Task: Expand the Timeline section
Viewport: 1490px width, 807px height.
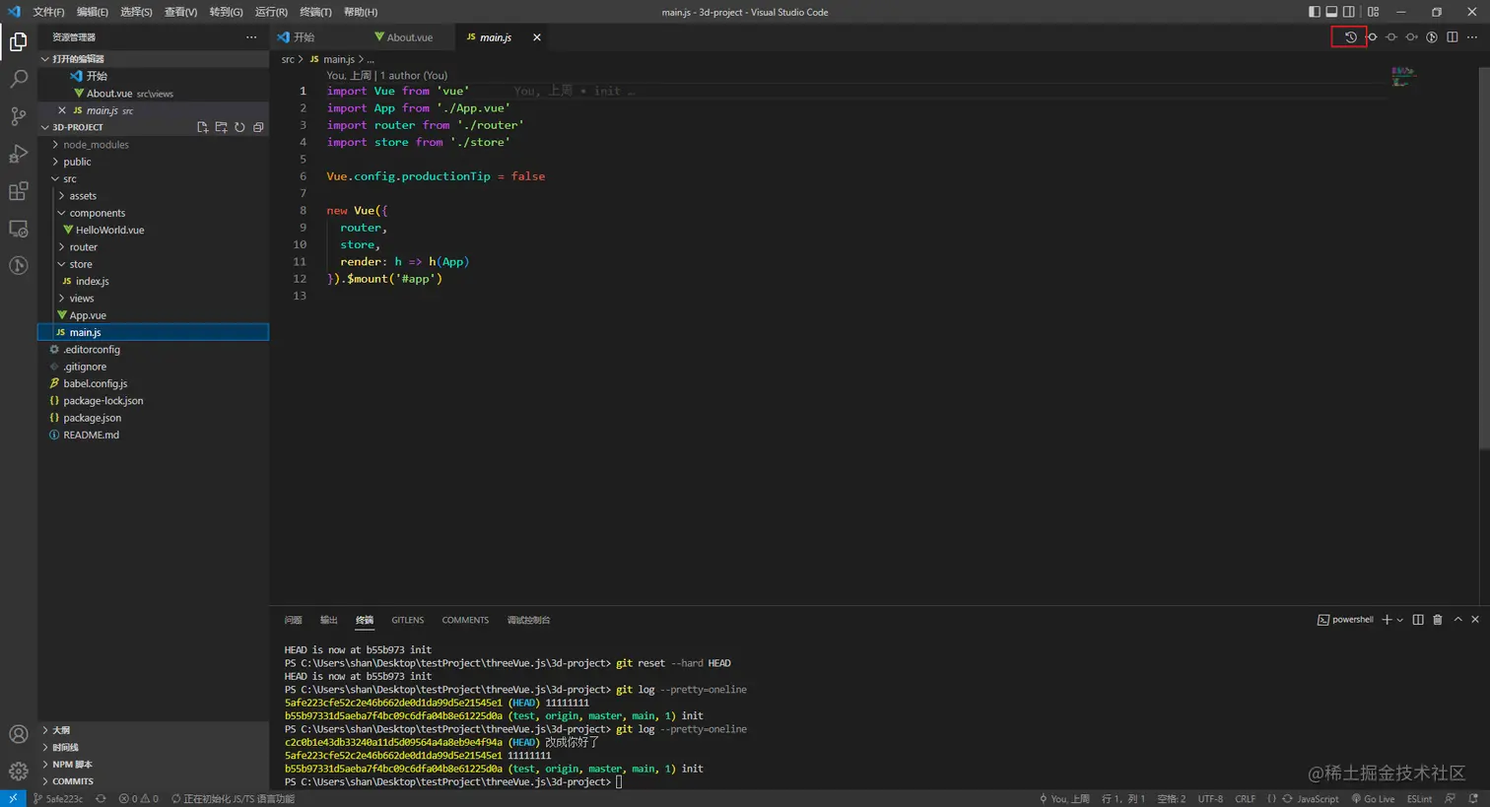Action: coord(153,748)
